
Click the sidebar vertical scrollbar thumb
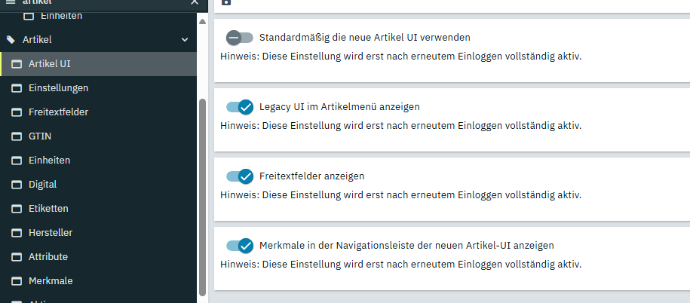(x=201, y=196)
